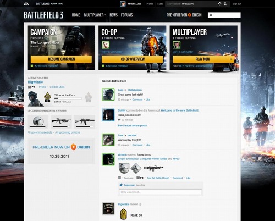Open Lars avatar on Great game post
The height and width of the screenshot is (221, 275).
tap(108, 95)
